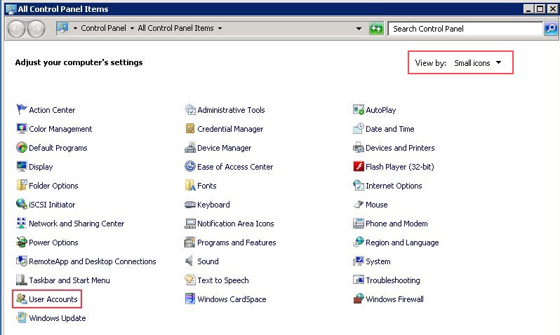Click the Display icon
The image size is (560, 335).
point(22,166)
